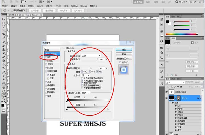Click the 反相 button in Masks panel
The image size is (205, 135).
click(x=192, y=71)
